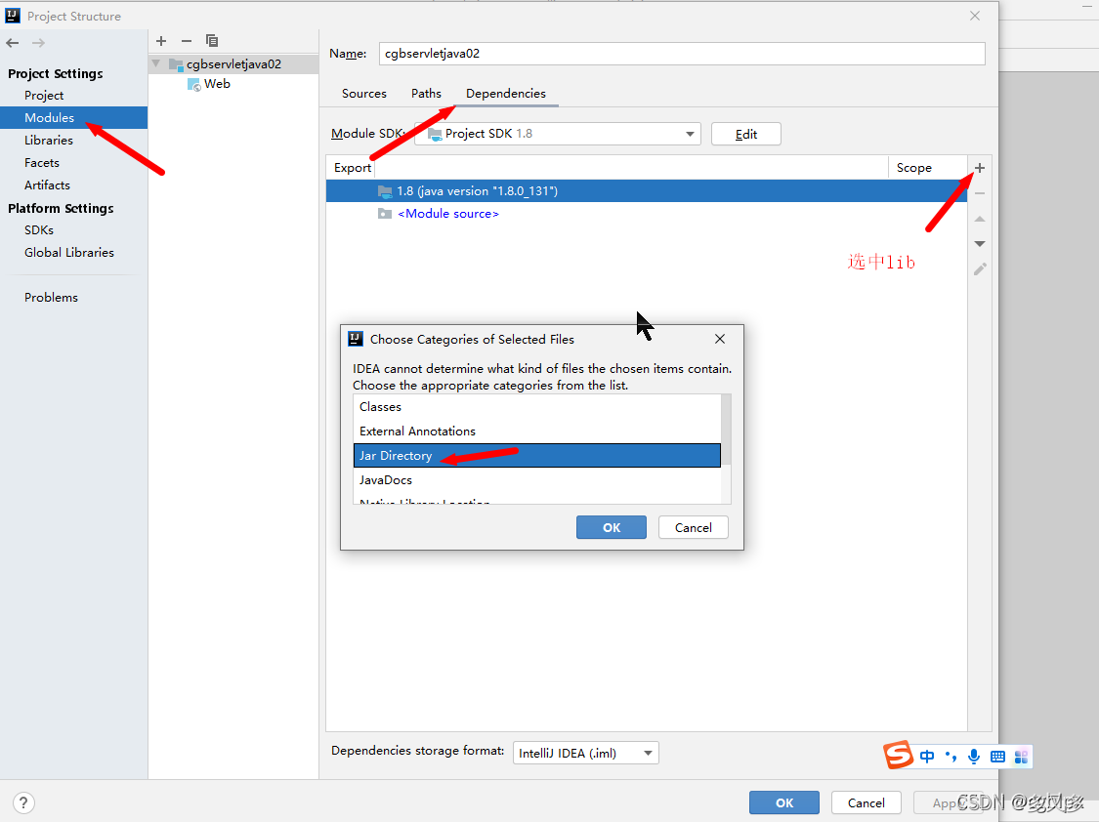Toggle Chinese input mode 中 icon
Viewport: 1099px width, 822px height.
click(x=927, y=757)
